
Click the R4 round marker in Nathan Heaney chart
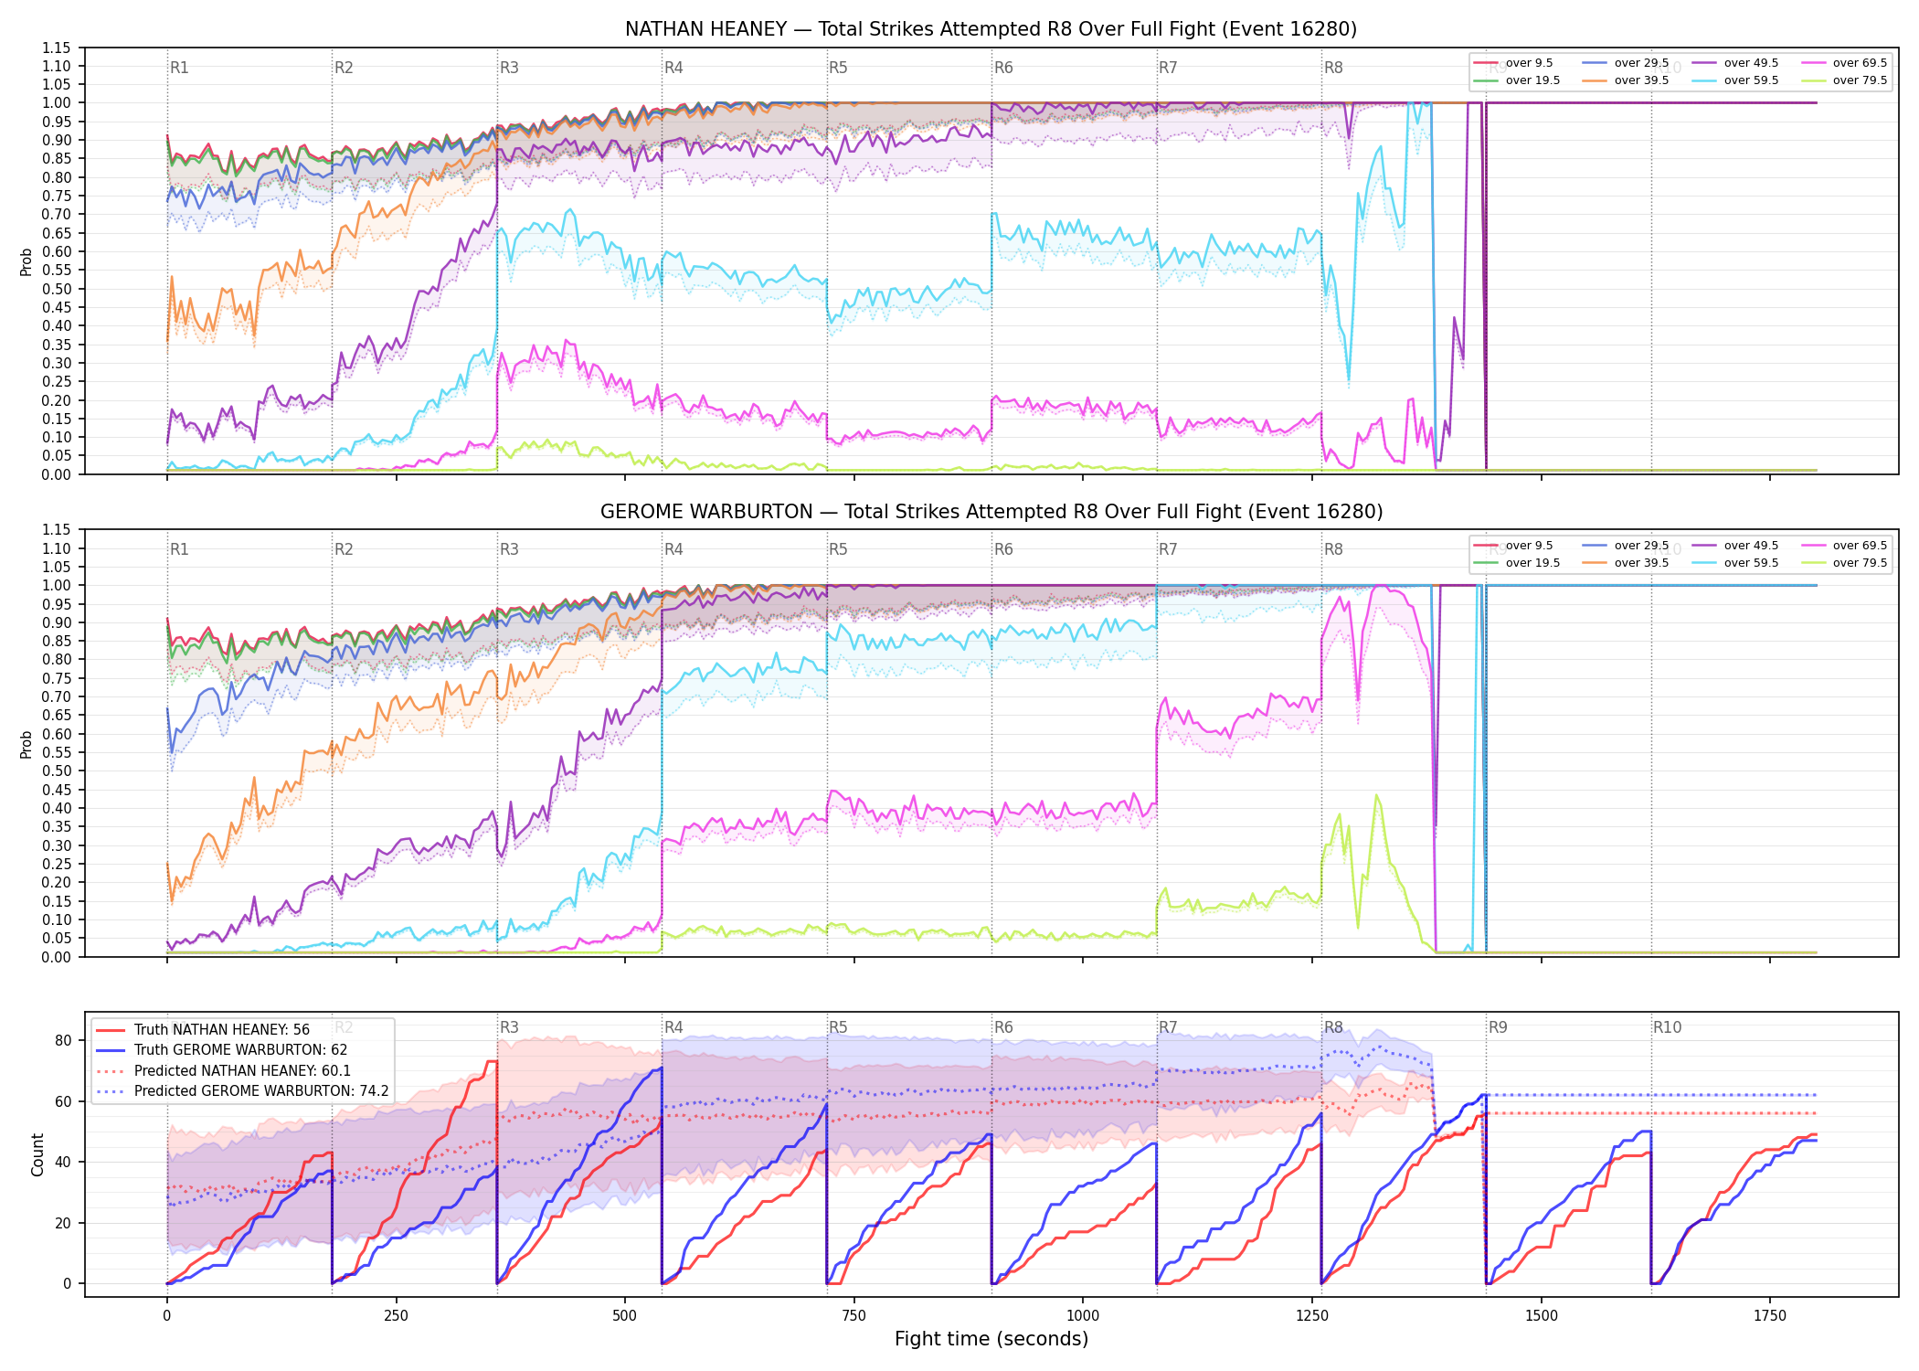pos(673,68)
